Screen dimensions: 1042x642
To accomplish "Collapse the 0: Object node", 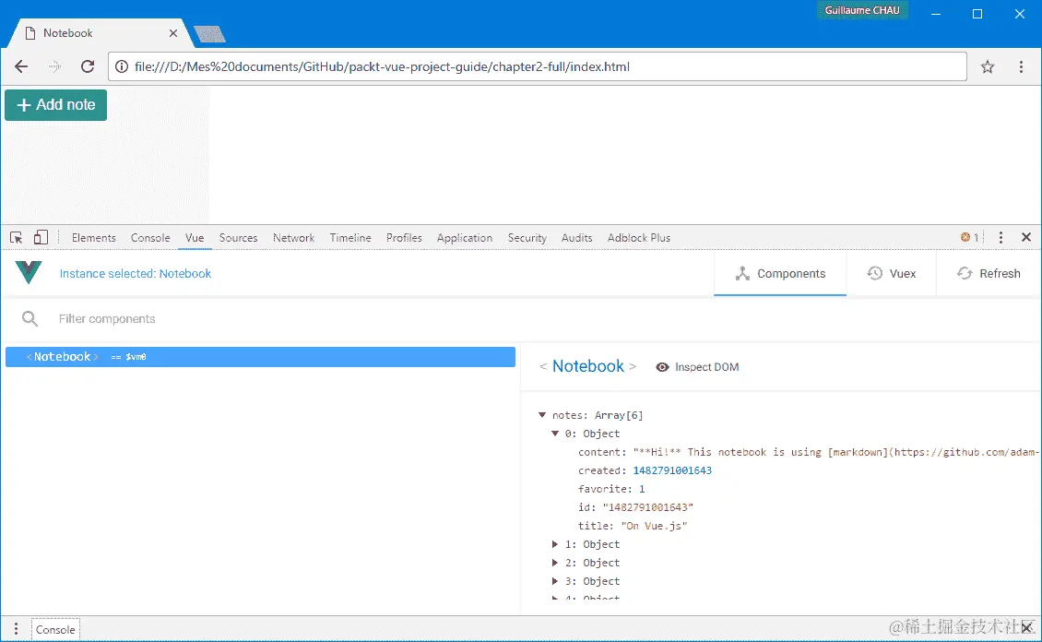I will coord(555,434).
